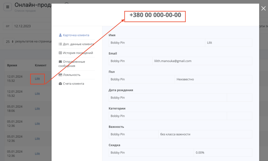Open the Пол value showing Неизвестно
The height and width of the screenshot is (161, 268).
213,79
